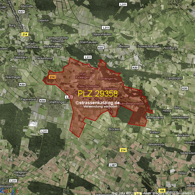Image resolution: width=195 pixels, height=195 pixels.
Task: Click the map data copyright text
Action: (152, 193)
